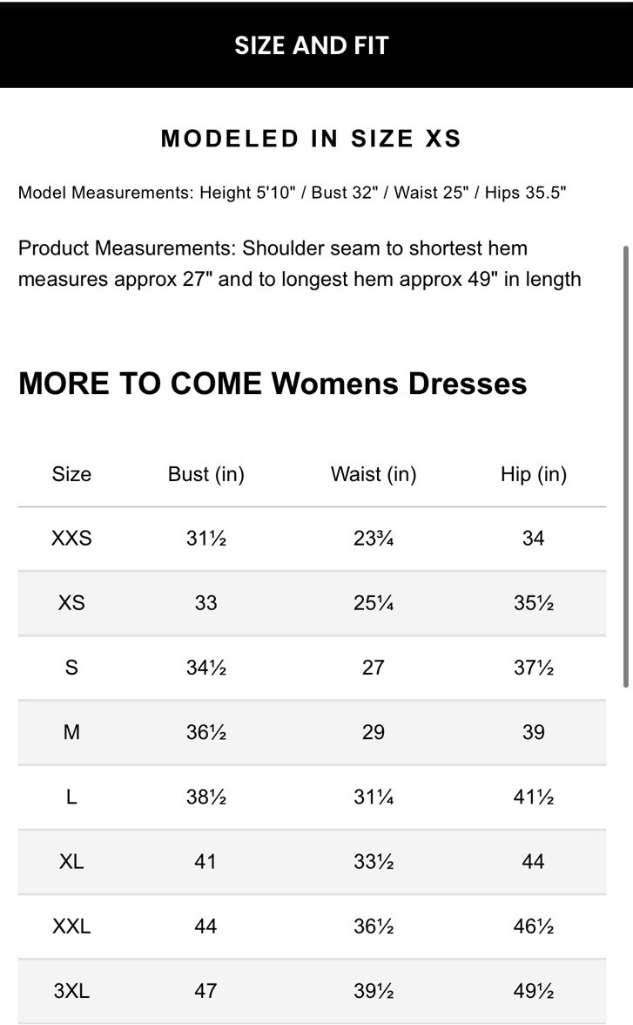Click the Product Measurements description text
The width and height of the screenshot is (633, 1025).
[299, 263]
